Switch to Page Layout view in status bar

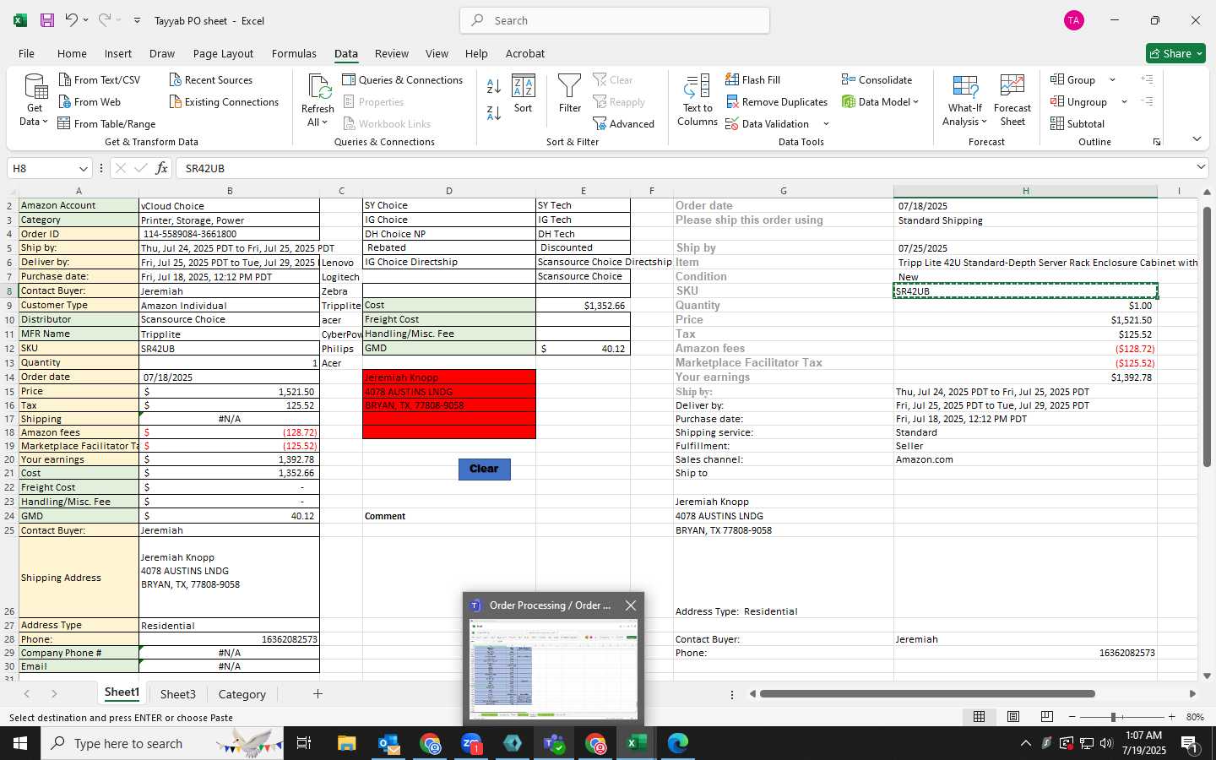(x=1013, y=717)
